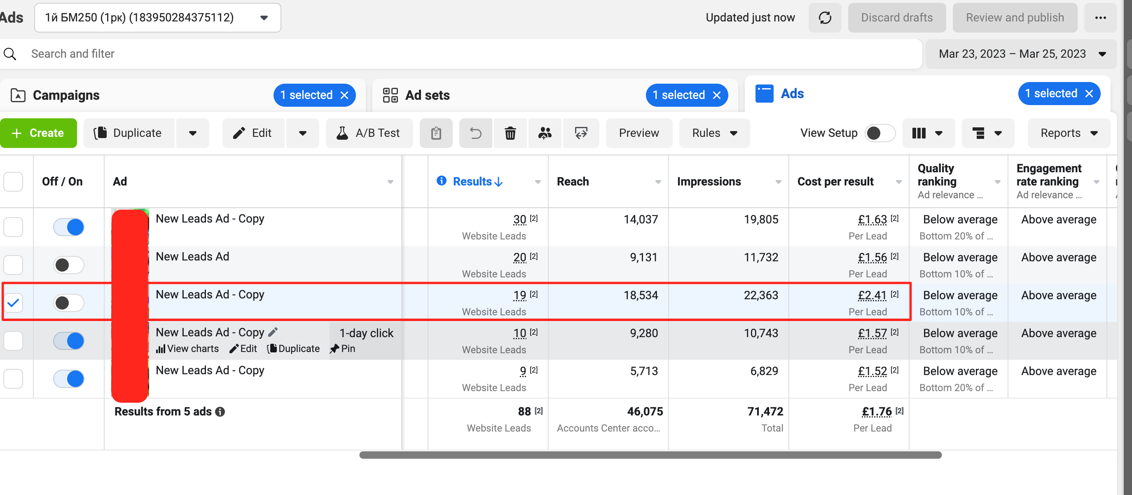Click the horizontal scrollbar under the table
This screenshot has width=1132, height=495.
tap(650, 455)
